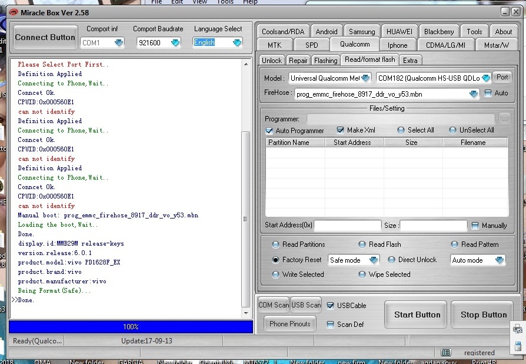Enable the Auto firehose checkbox
The height and width of the screenshot is (364, 526).
pyautogui.click(x=488, y=93)
